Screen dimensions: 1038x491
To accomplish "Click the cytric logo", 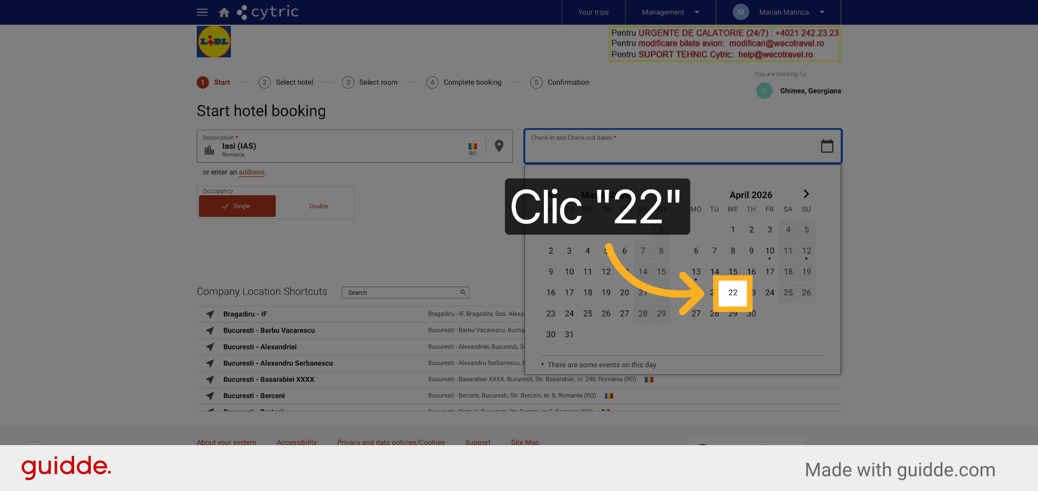I will click(x=268, y=12).
